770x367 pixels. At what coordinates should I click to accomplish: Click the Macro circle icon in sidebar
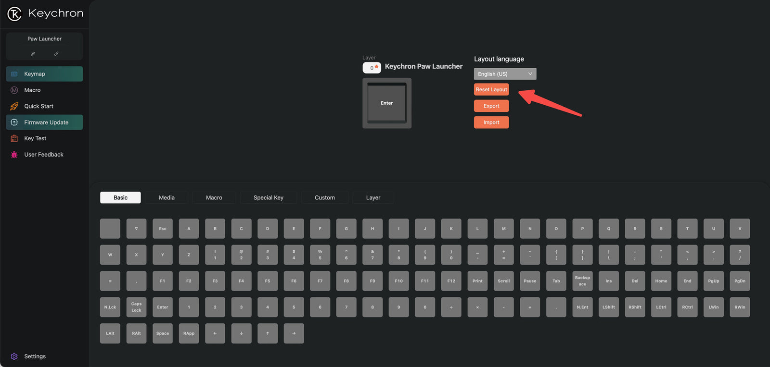click(14, 90)
